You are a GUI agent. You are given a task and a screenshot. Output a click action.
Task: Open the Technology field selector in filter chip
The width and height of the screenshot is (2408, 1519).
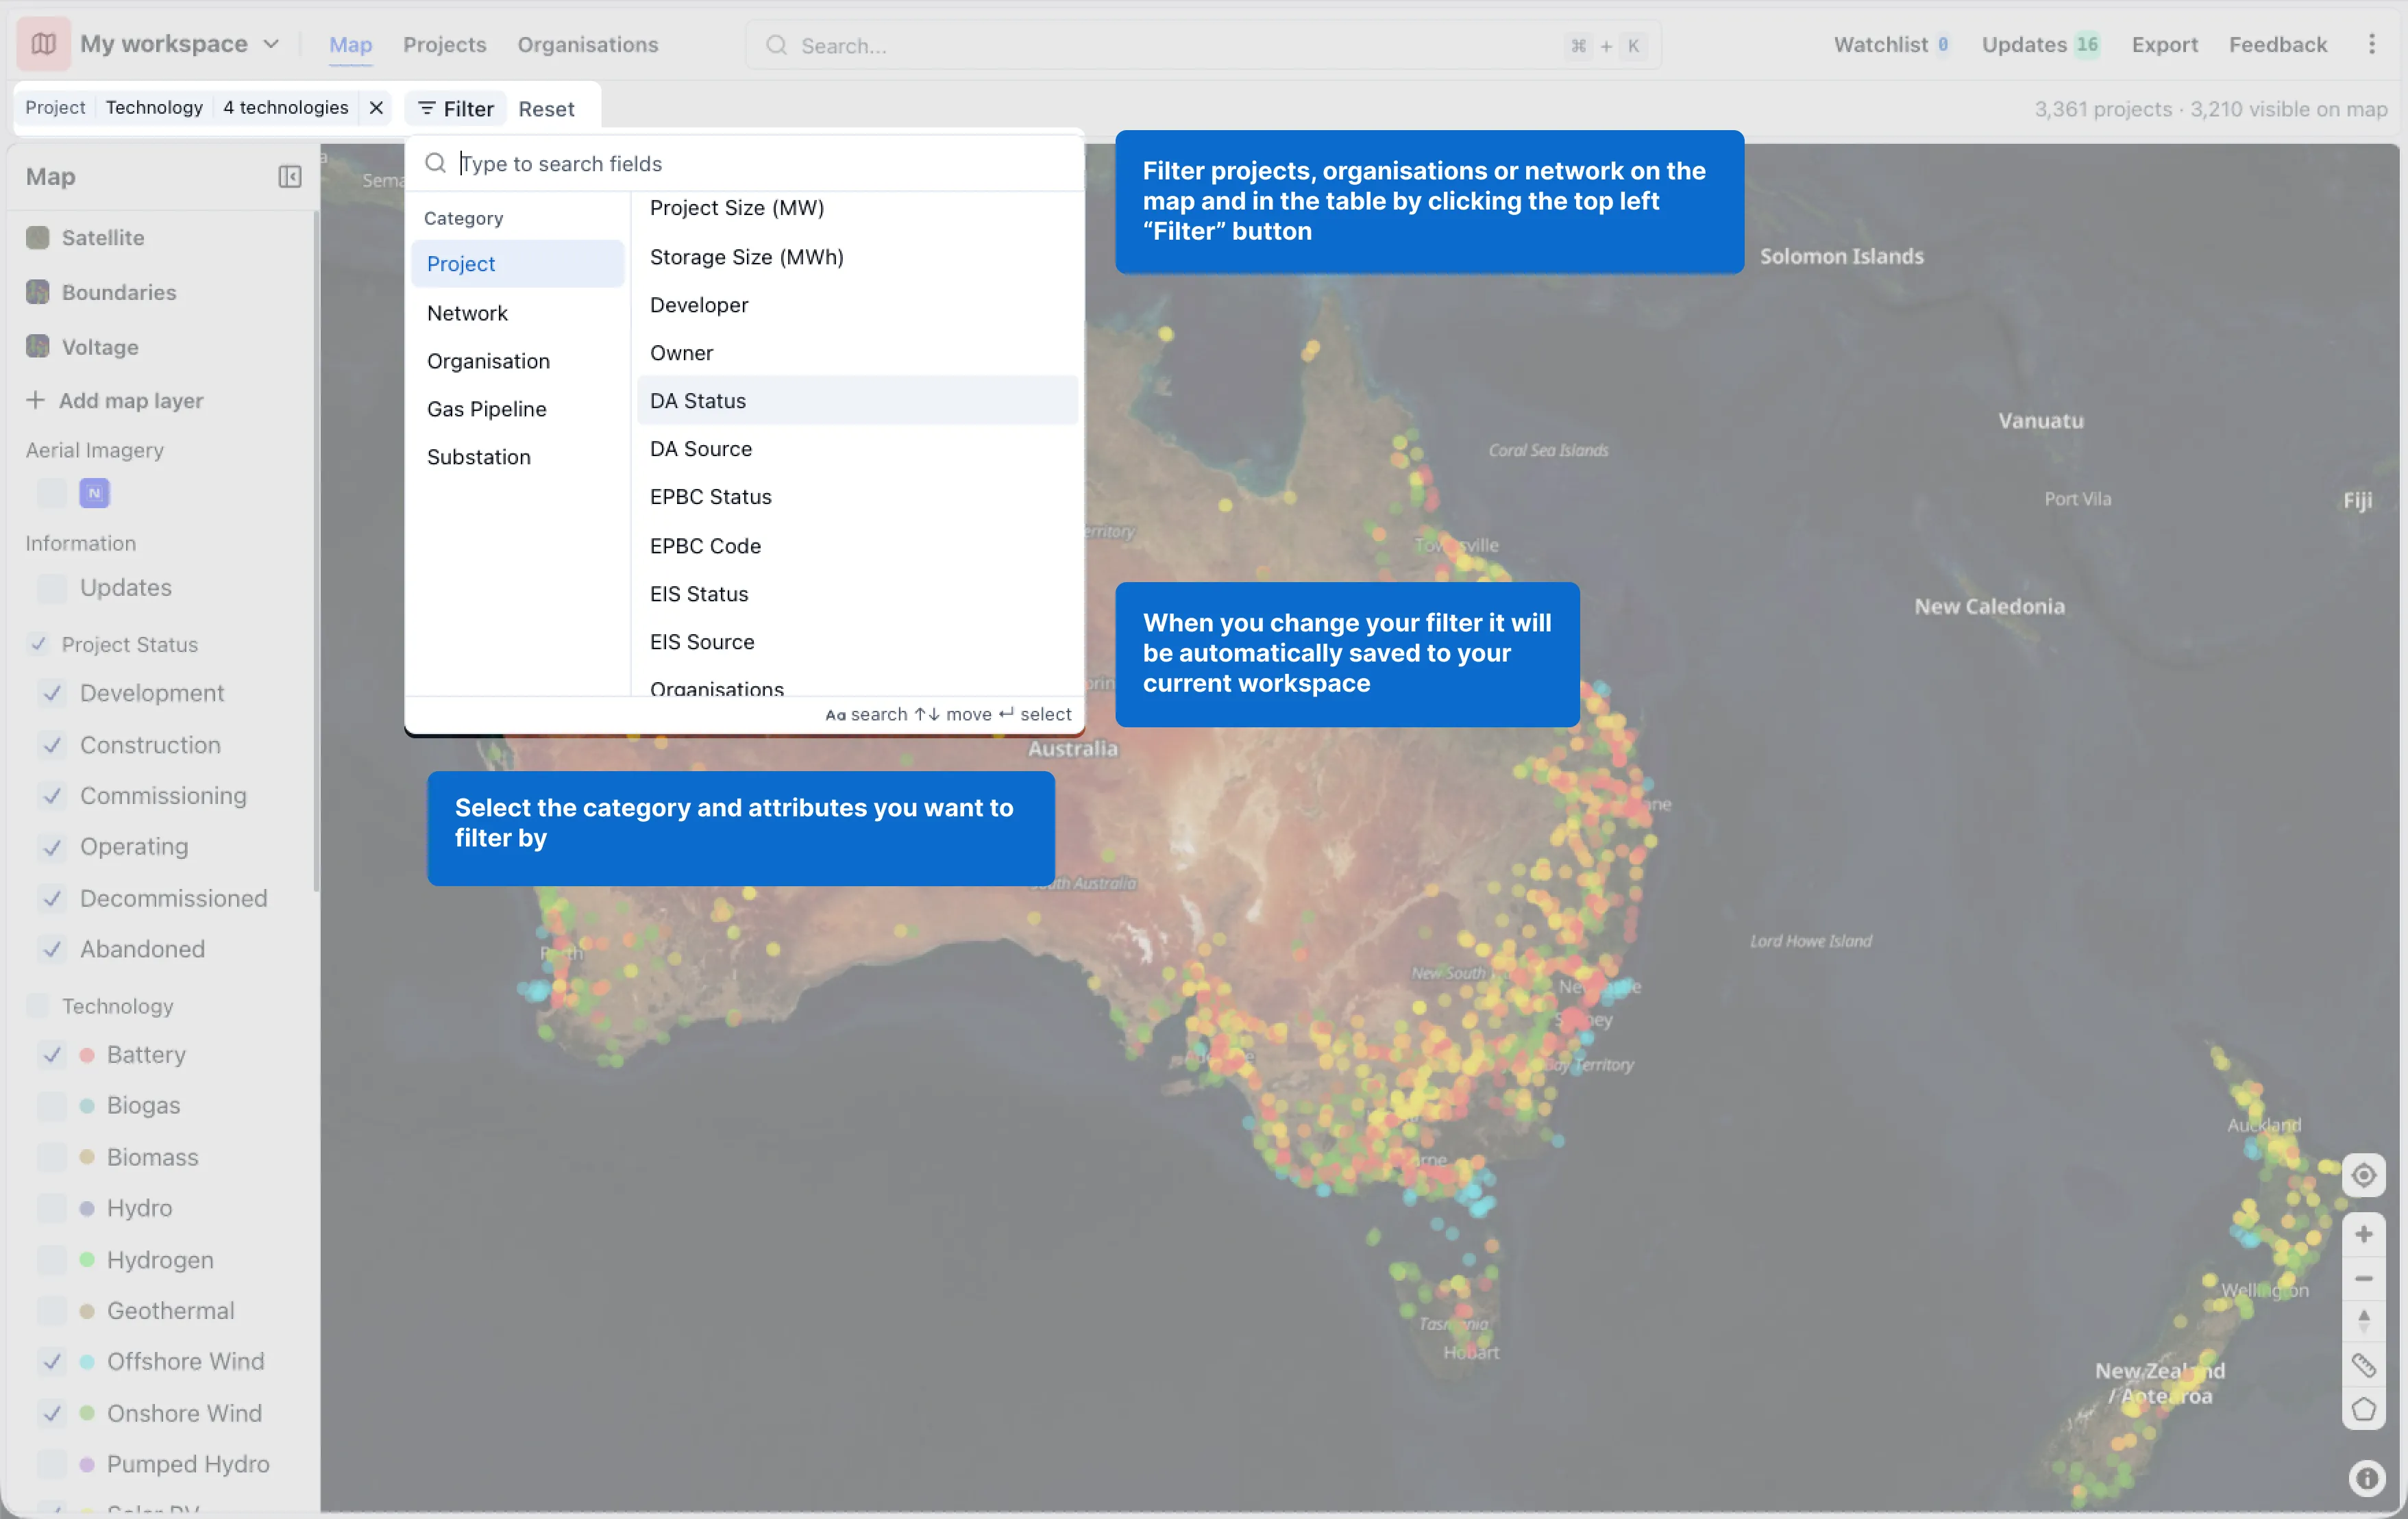pos(154,108)
